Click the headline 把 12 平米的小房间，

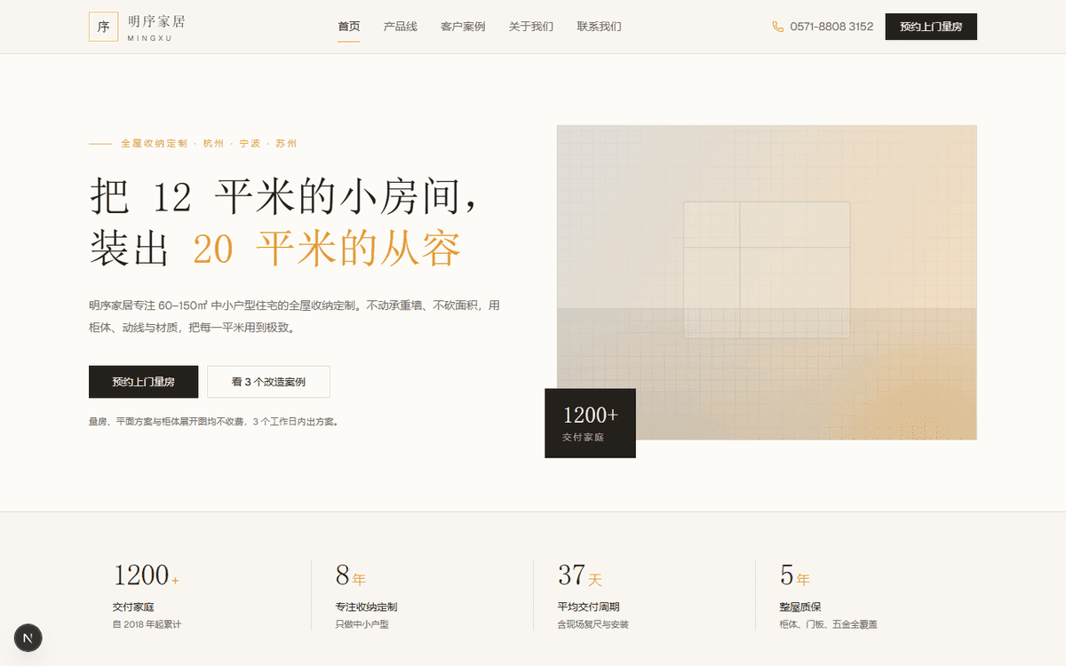point(284,196)
